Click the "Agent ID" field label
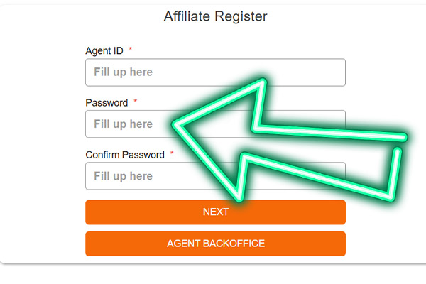This screenshot has height=284, width=426. point(104,51)
